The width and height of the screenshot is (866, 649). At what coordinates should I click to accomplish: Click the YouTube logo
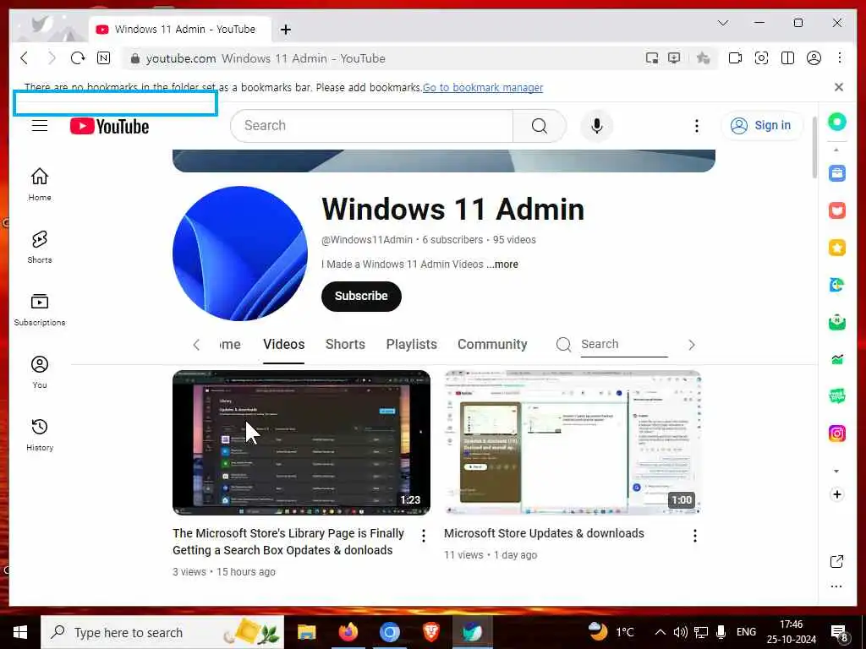pos(109,127)
